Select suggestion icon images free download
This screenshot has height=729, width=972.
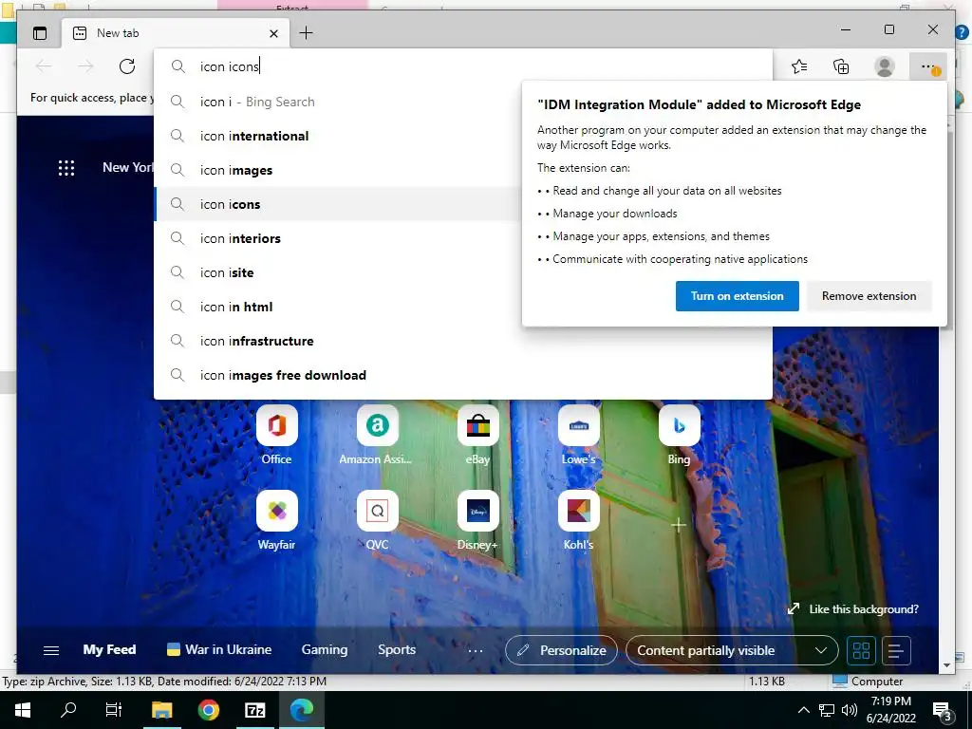pos(463,374)
